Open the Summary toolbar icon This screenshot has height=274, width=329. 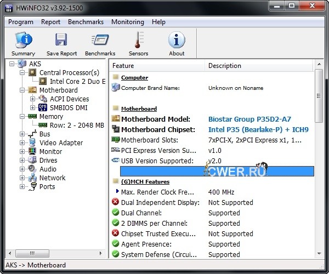pos(23,41)
